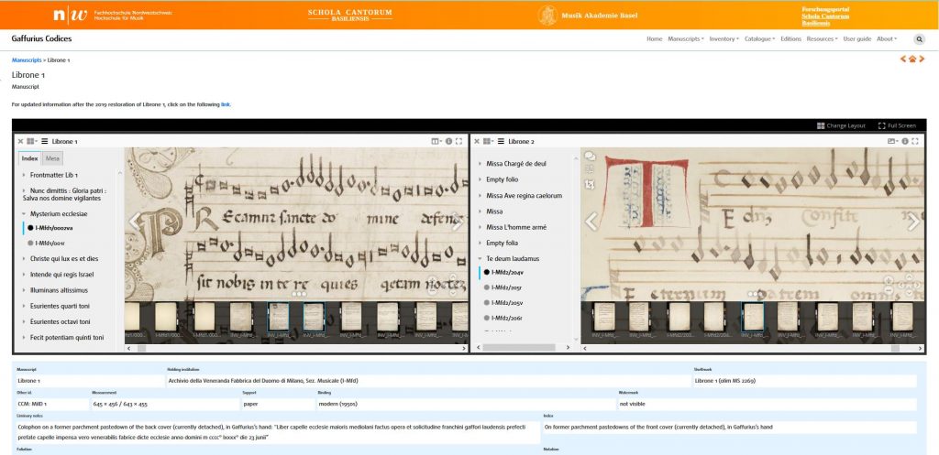Select canvas I-Mfd1/001r in Librone 1 index
The height and width of the screenshot is (455, 939).
(x=50, y=244)
